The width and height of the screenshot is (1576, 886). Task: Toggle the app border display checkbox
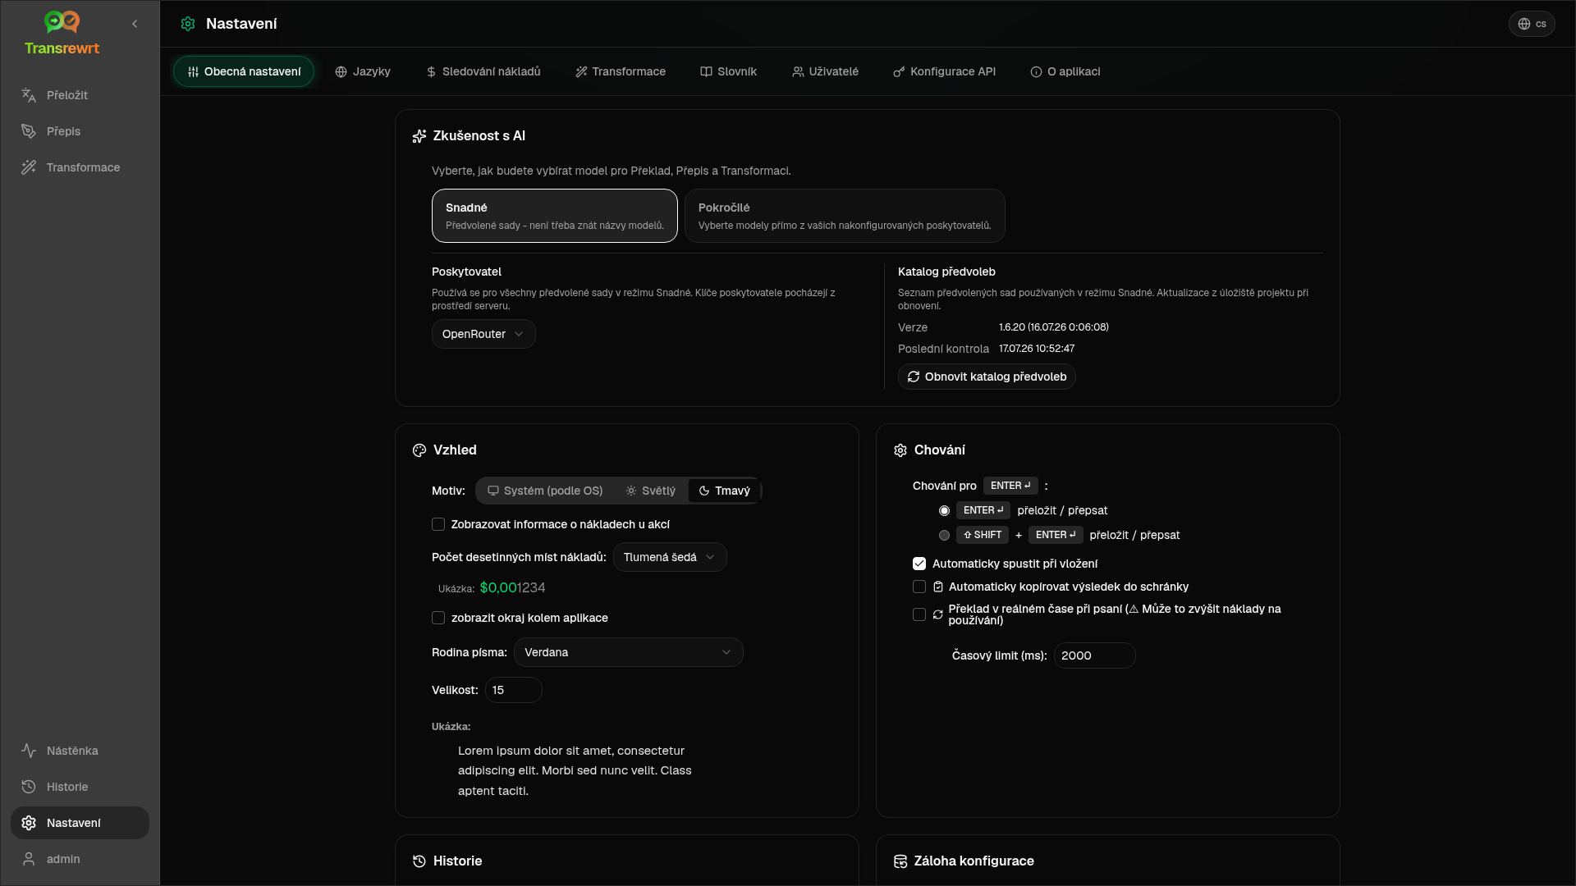438,618
